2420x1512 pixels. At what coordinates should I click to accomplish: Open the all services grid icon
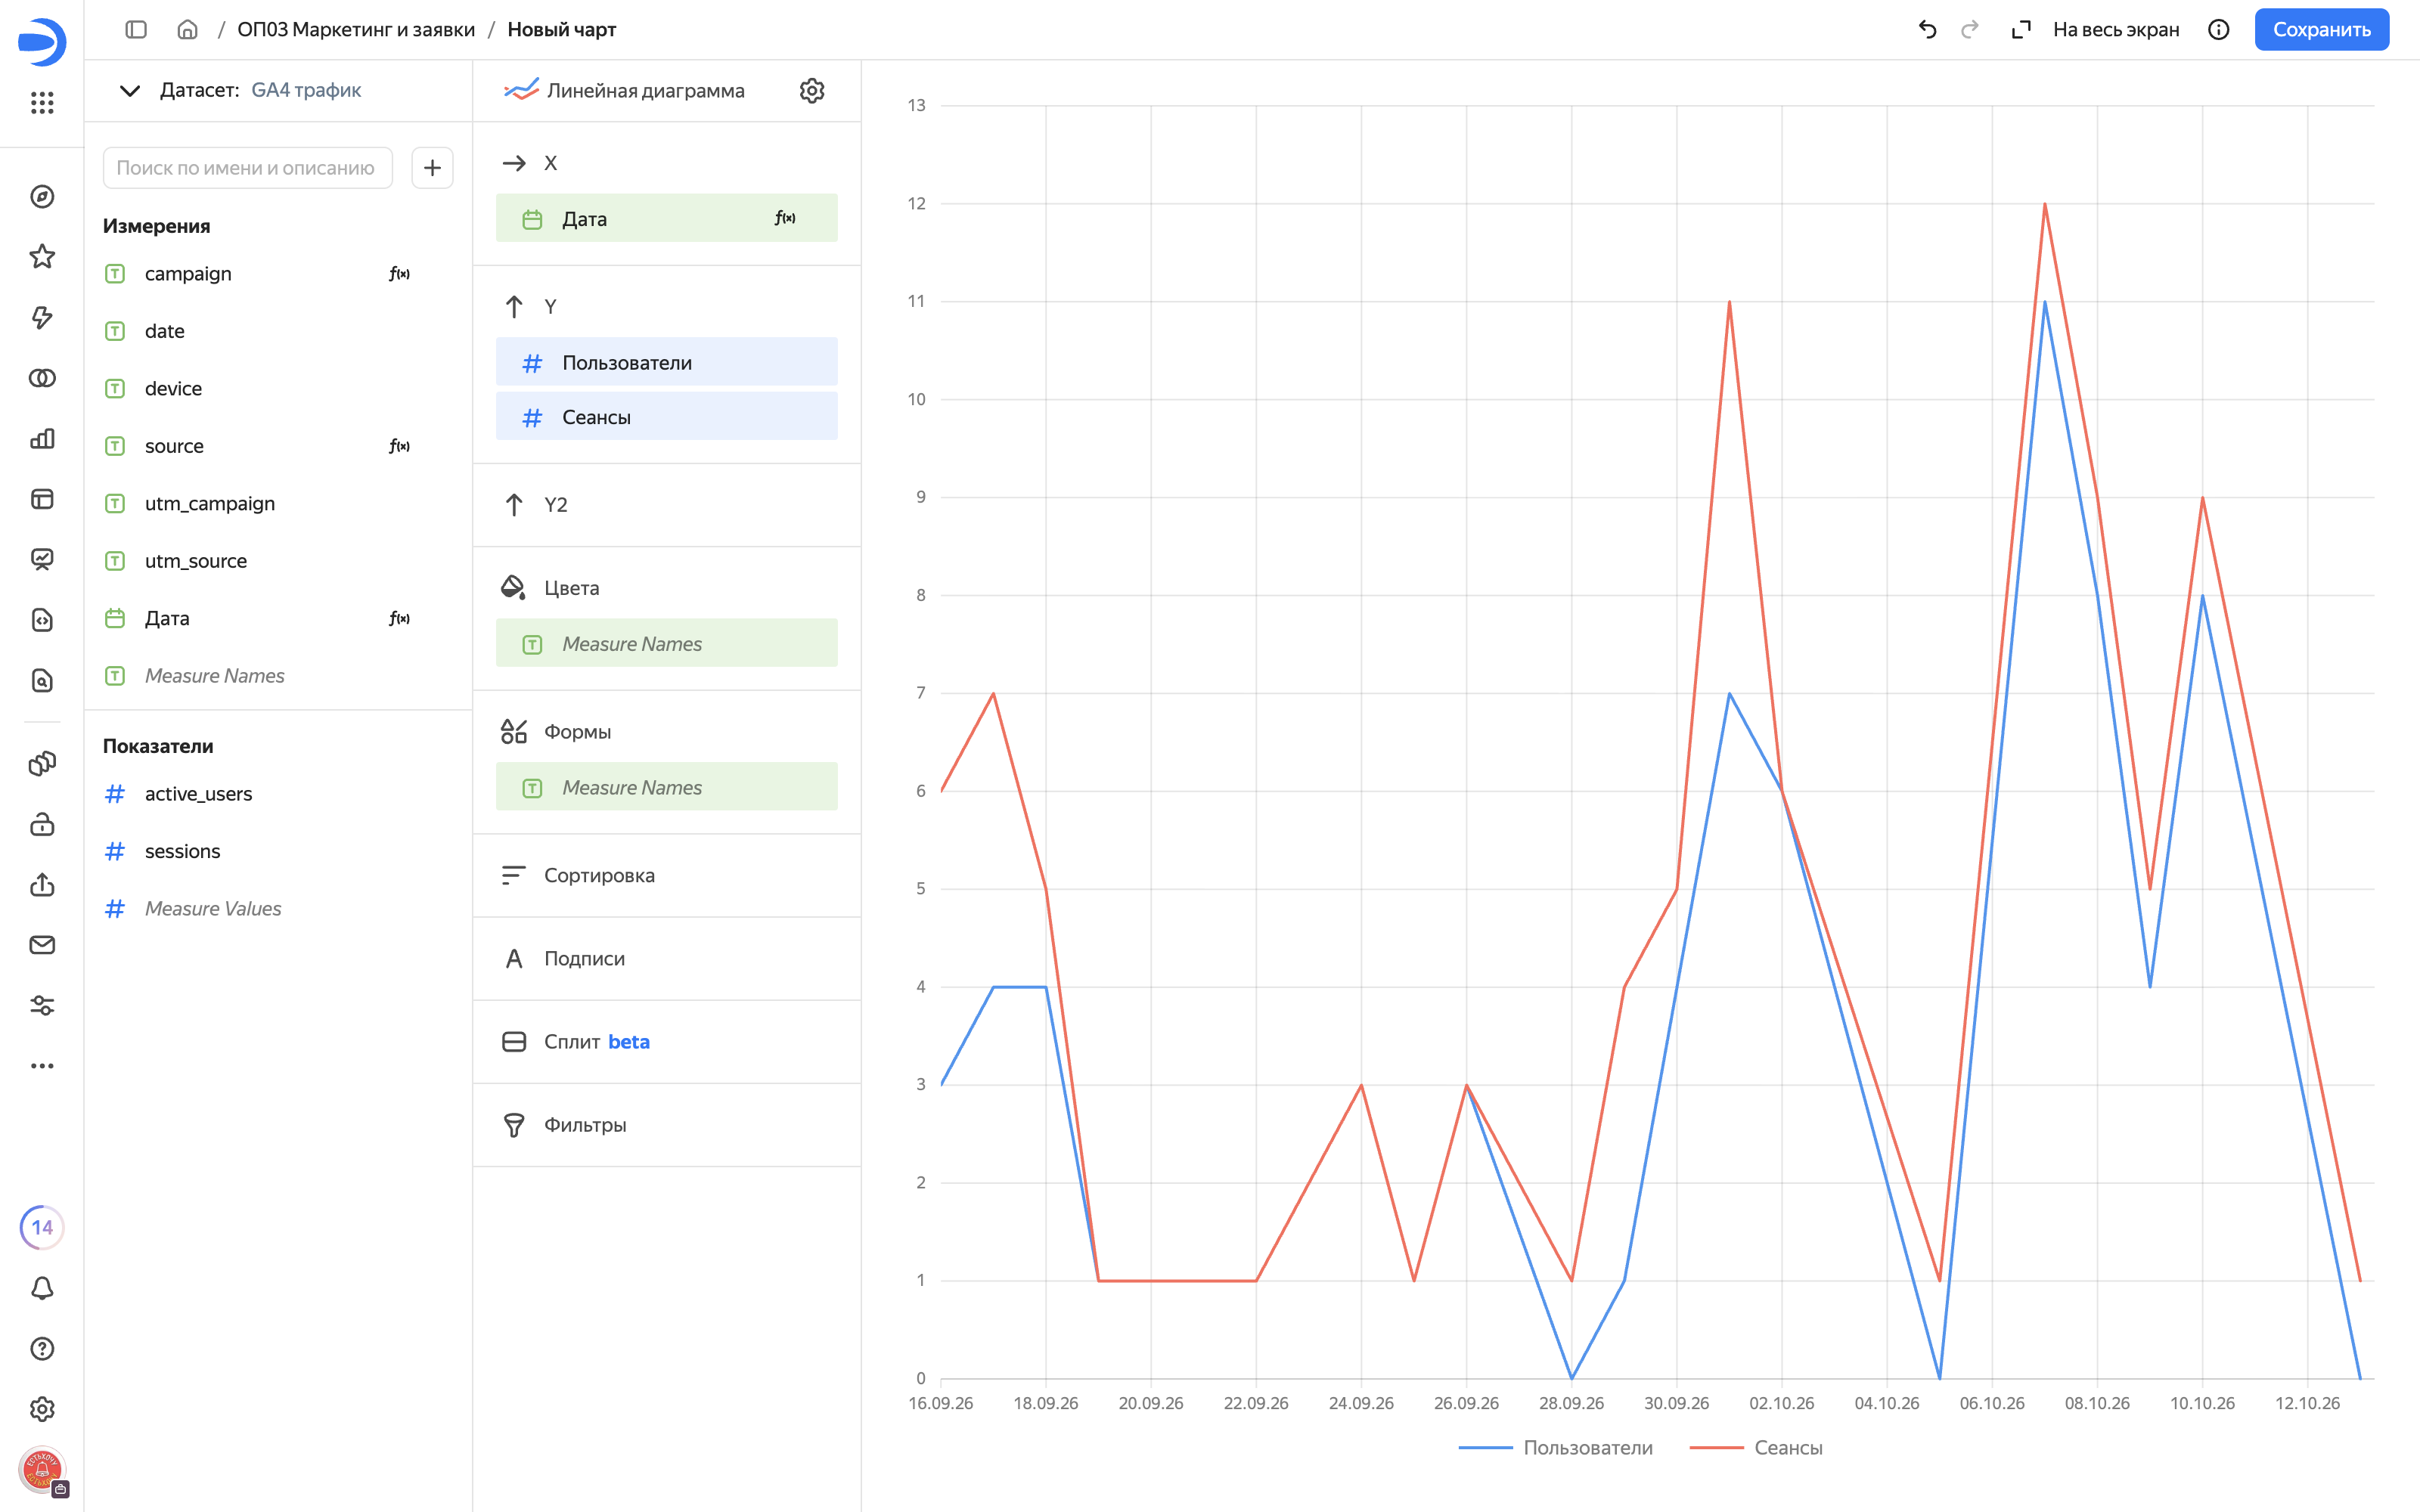(x=42, y=102)
